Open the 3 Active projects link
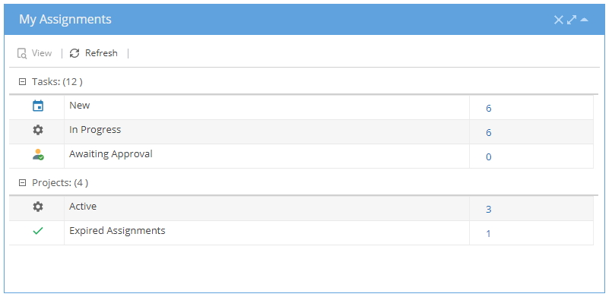The image size is (612, 297). point(488,210)
